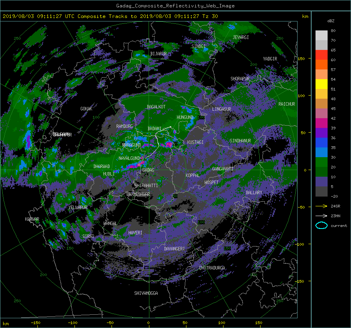This screenshot has width=351, height=328.
Task: Click the GOKAK city label
Action: pyautogui.click(x=86, y=109)
